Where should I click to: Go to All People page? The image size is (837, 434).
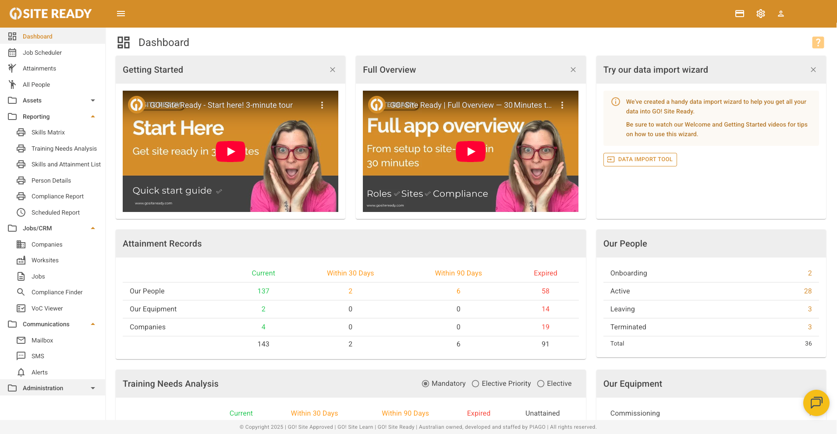coord(53,85)
